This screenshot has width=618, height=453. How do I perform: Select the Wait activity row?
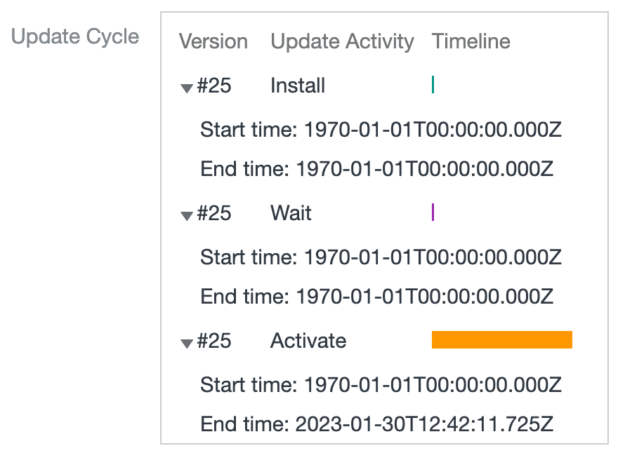290,213
